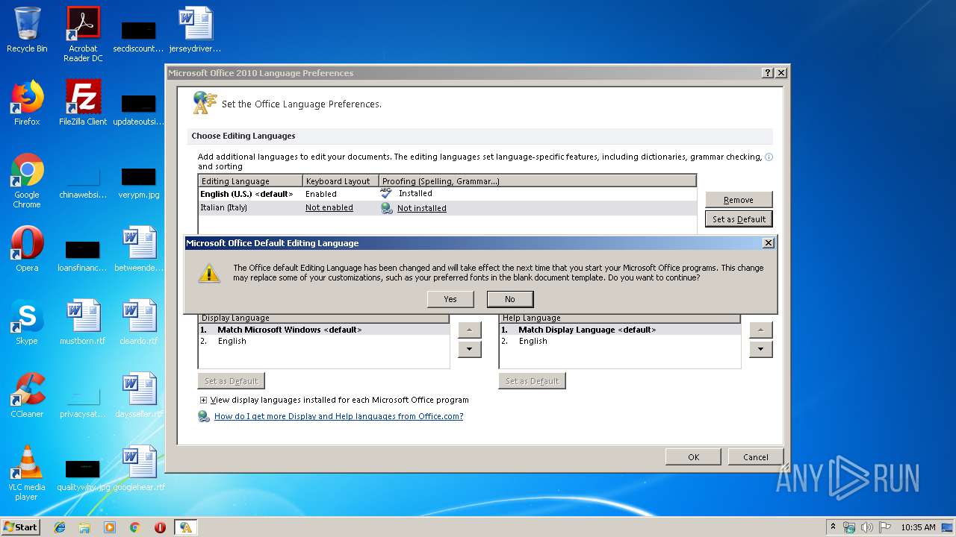Open Opera desktop shortcut
The width and height of the screenshot is (956, 537).
(x=27, y=249)
